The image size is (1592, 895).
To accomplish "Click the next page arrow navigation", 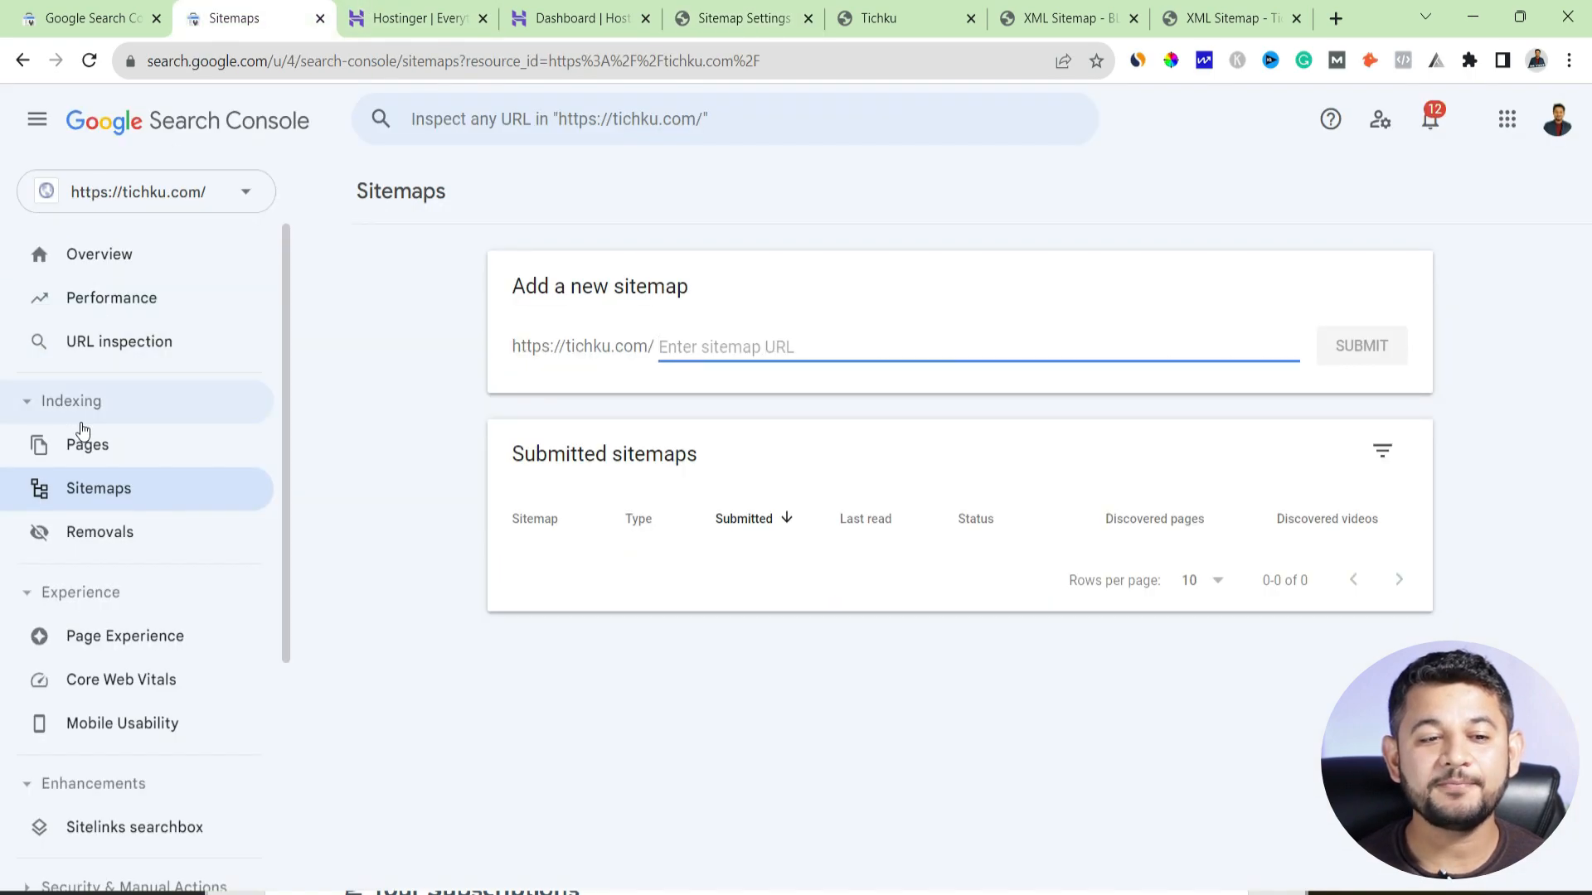I will coord(1400,579).
